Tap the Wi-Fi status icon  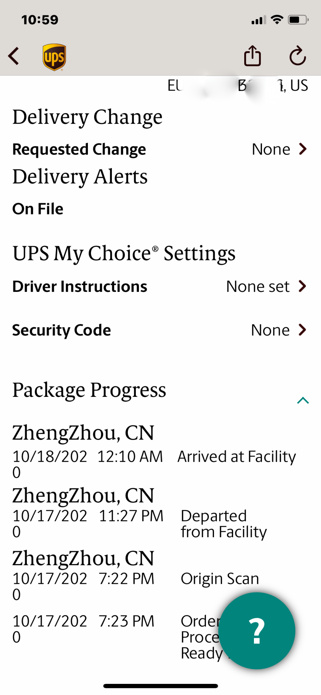click(277, 20)
